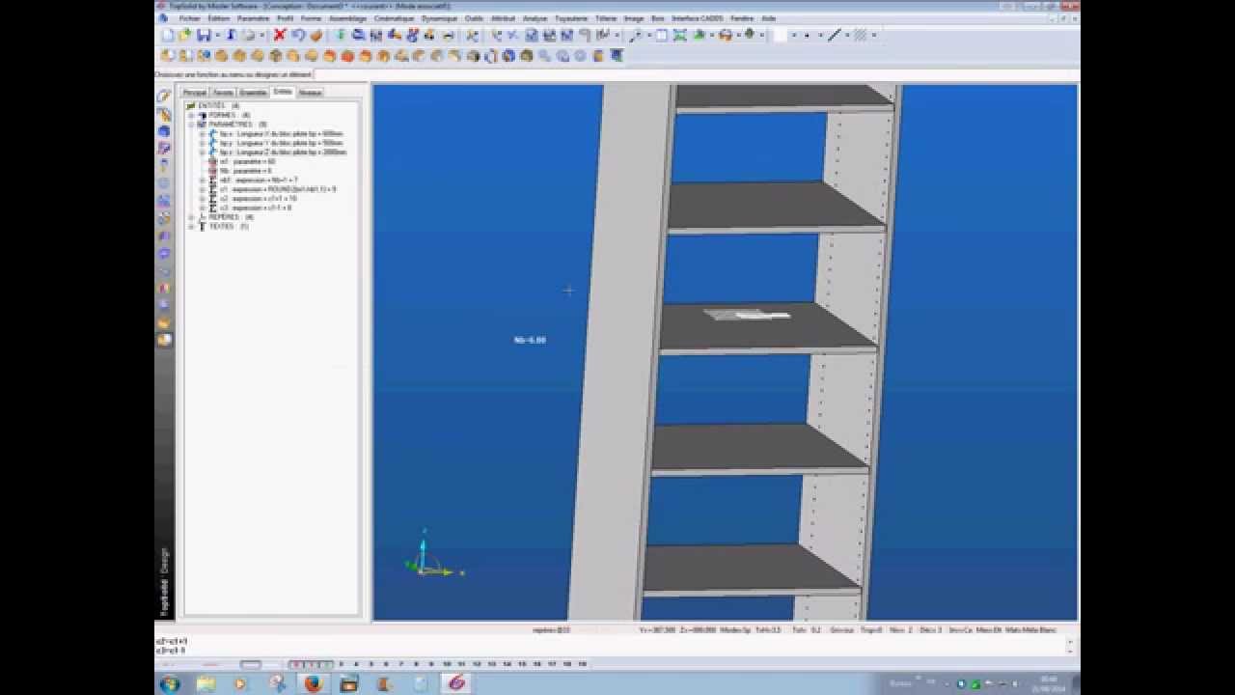Viewport: 1235px width, 695px height.
Task: Collapse the PARAMETRES tree node
Action: tap(192, 125)
